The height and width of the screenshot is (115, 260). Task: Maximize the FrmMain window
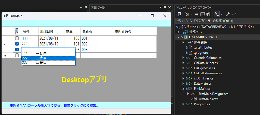[x=152, y=16]
